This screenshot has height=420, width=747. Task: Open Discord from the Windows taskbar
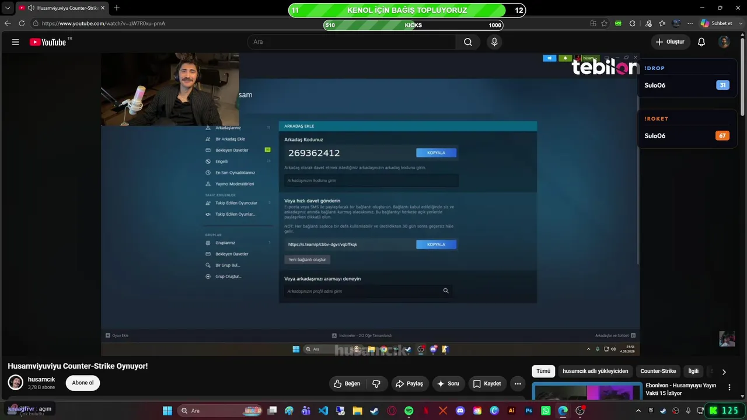460,411
